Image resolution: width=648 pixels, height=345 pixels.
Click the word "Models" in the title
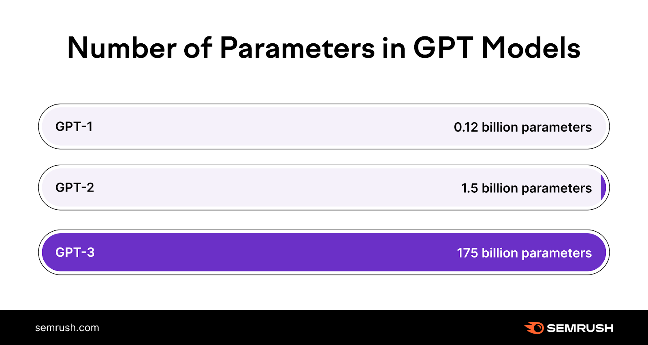[531, 48]
